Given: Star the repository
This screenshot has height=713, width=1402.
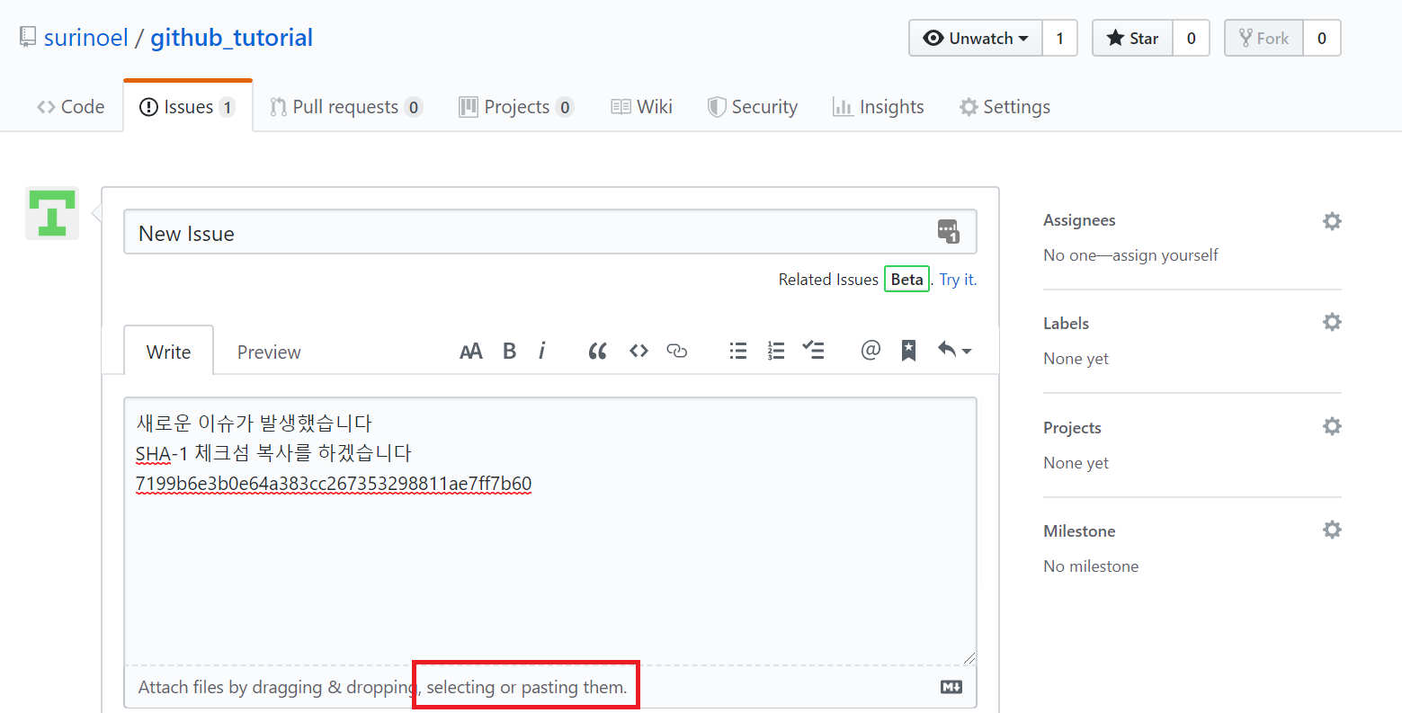Looking at the screenshot, I should (x=1132, y=38).
